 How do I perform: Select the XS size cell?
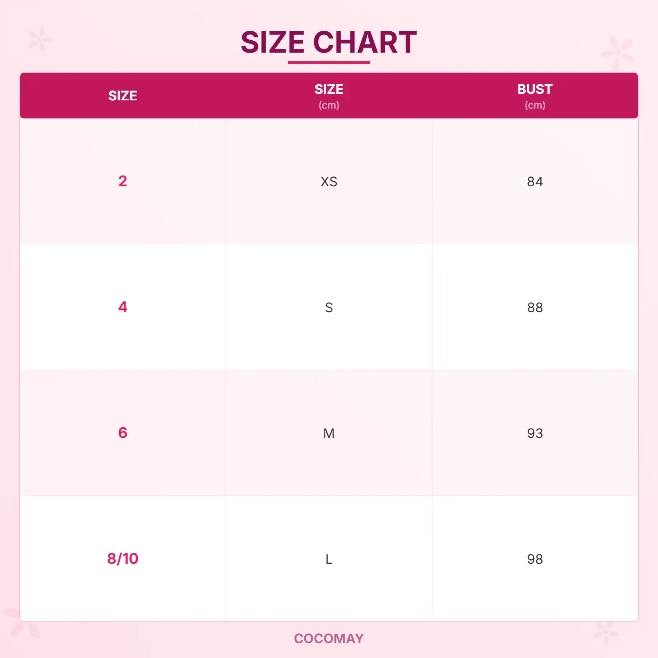coord(329,182)
